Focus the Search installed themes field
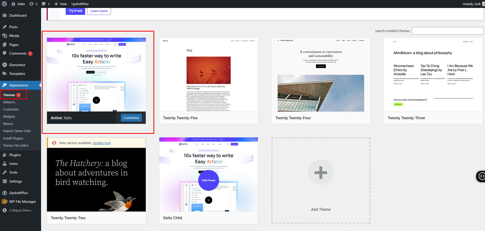Screen dimensions: 485x231 coord(448,31)
